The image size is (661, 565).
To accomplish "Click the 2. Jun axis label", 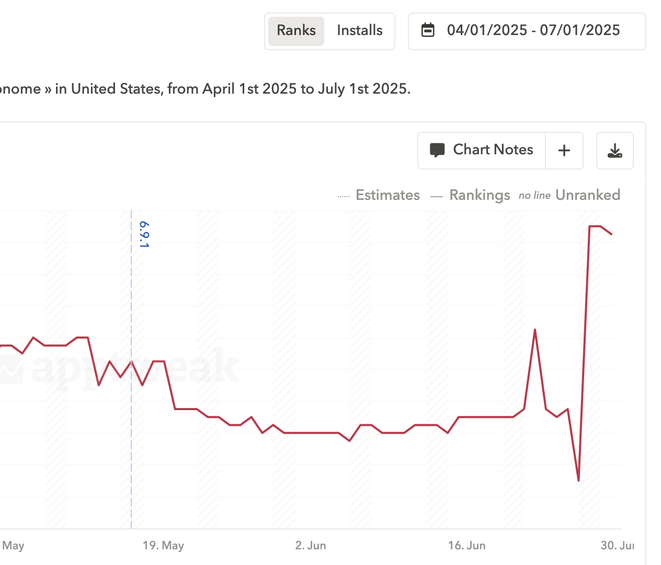I will [x=311, y=546].
